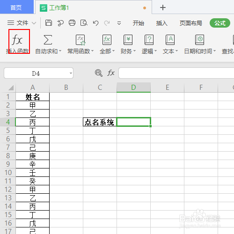
Task: Click cell A5 containing 丁
Action: 32,130
